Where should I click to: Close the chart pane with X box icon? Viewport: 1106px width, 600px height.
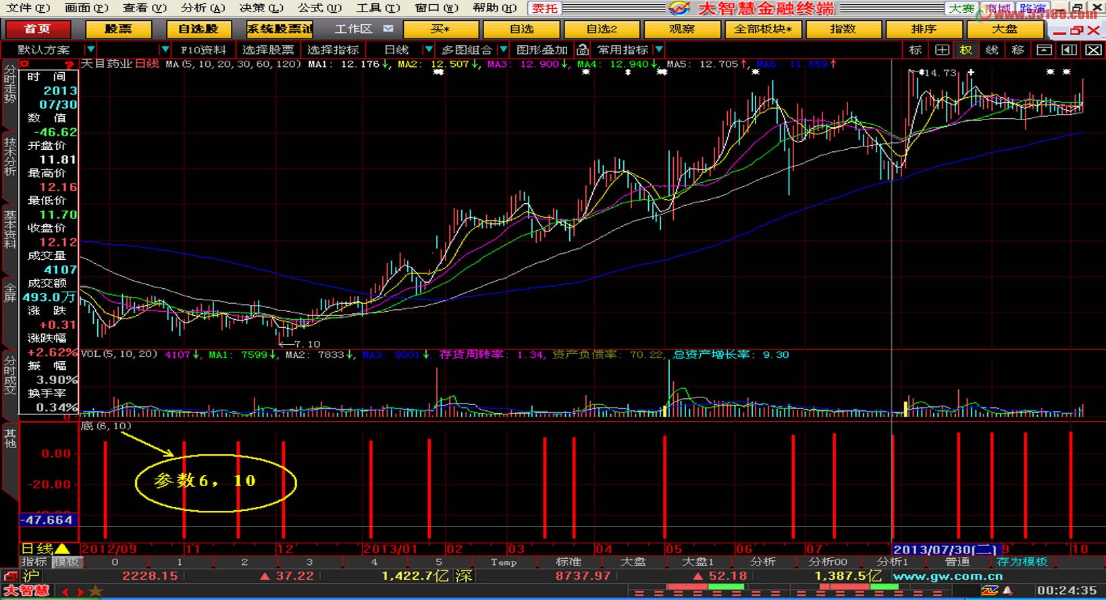click(x=1094, y=50)
